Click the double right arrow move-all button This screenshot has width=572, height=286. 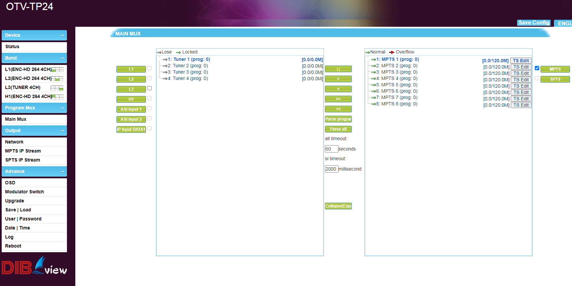pos(338,99)
